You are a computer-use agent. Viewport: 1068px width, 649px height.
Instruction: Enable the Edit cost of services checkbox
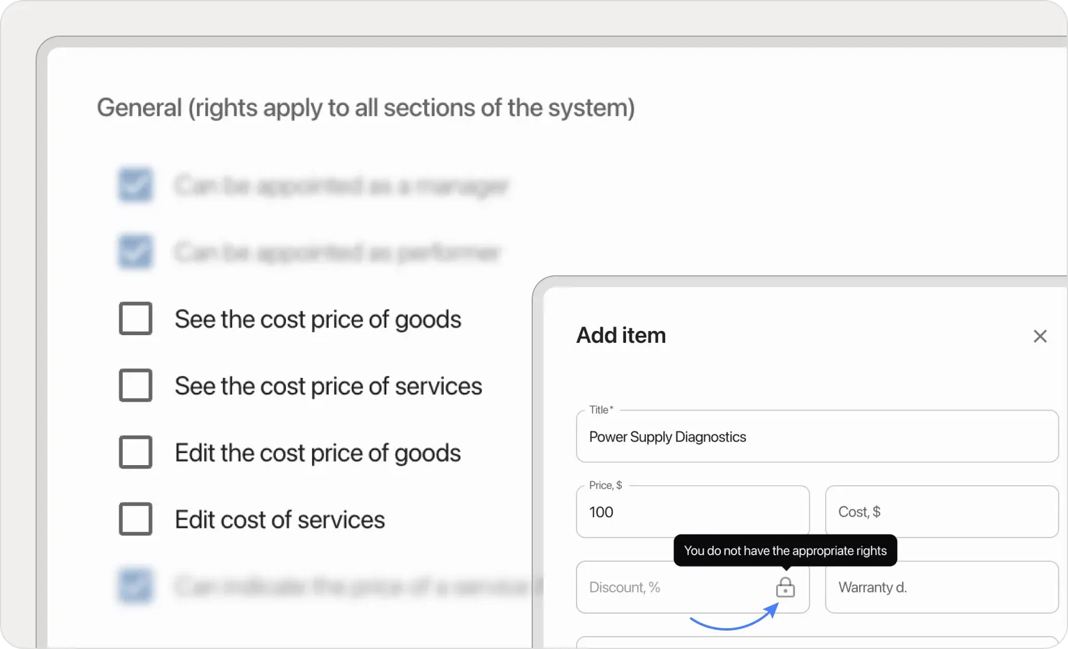136,519
